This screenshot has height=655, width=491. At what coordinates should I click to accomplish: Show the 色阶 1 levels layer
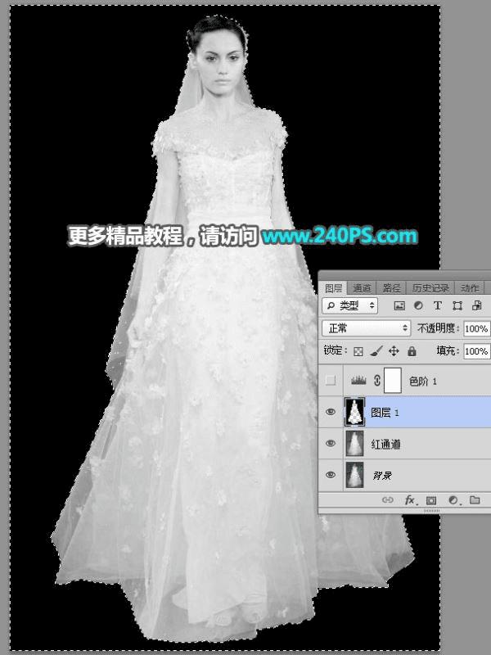331,381
